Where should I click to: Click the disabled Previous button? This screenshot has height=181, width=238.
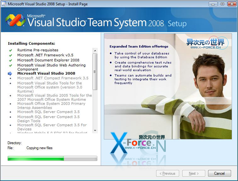[x=167, y=173]
